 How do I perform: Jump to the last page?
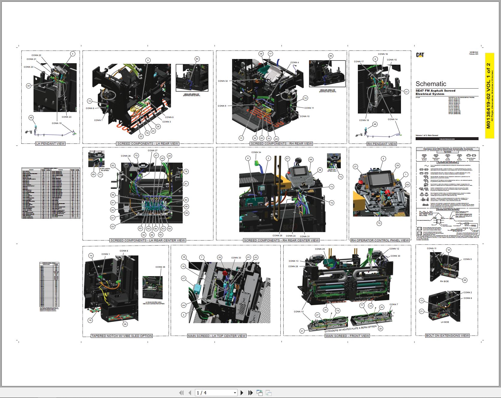(x=251, y=393)
